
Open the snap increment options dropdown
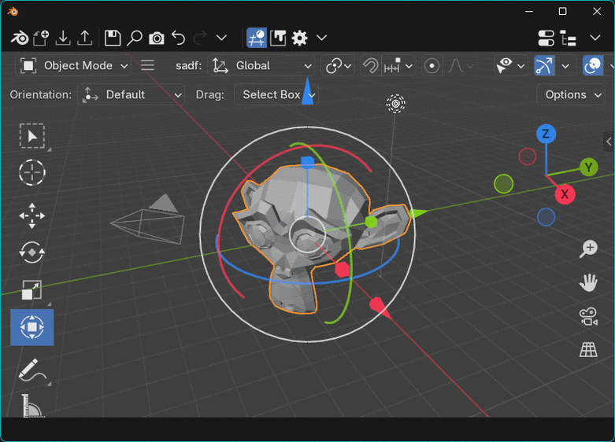(x=398, y=66)
